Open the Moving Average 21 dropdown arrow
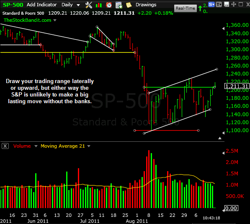Viewport: 250px width, 224px height. pyautogui.click(x=89, y=146)
